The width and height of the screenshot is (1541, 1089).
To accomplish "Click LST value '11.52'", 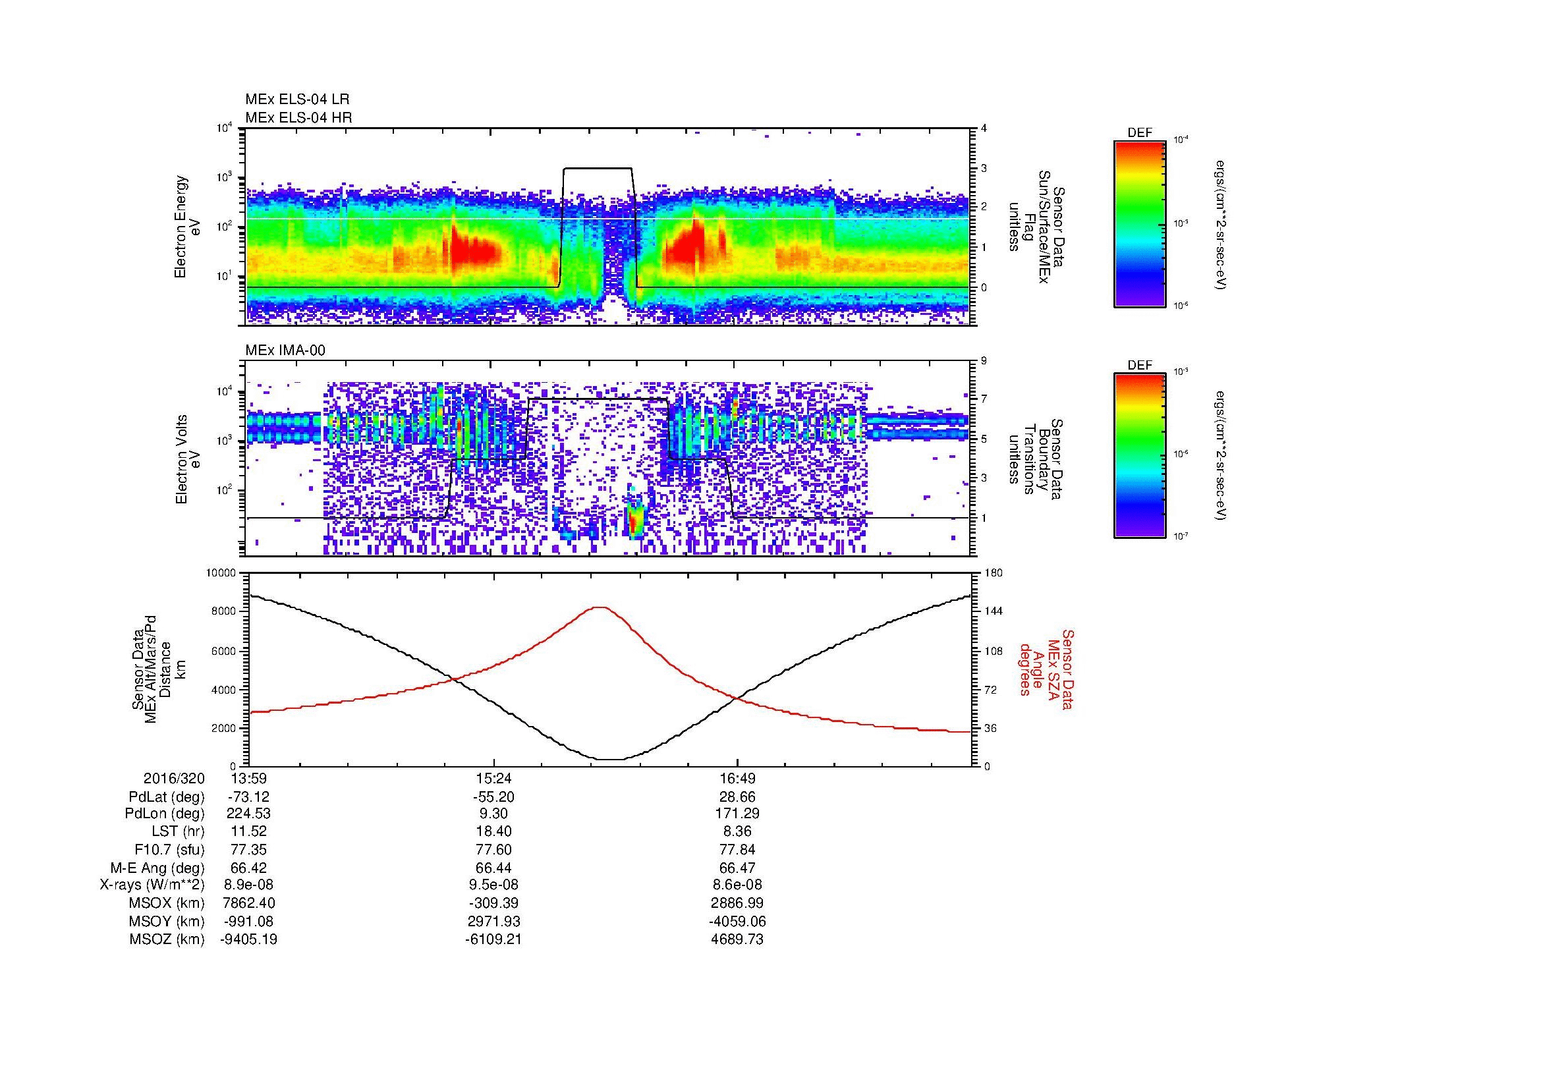I will (248, 832).
